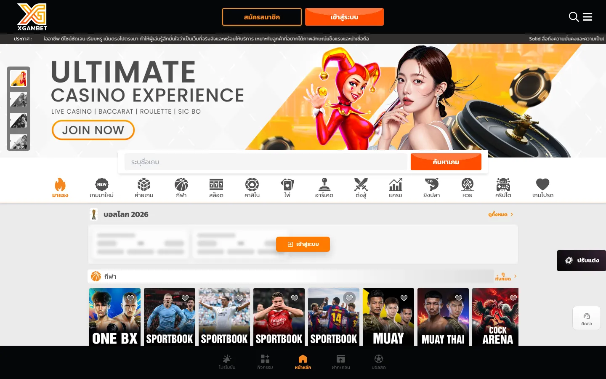Select the คาสิโน chip category
The height and width of the screenshot is (379, 606).
click(252, 188)
